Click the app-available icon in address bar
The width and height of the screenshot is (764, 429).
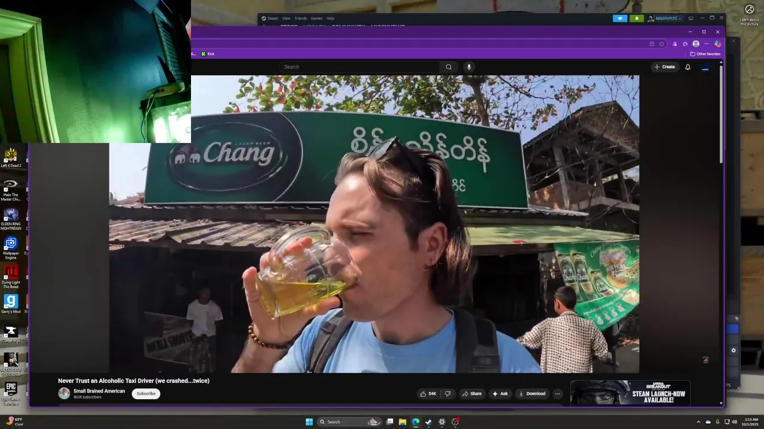click(x=652, y=43)
